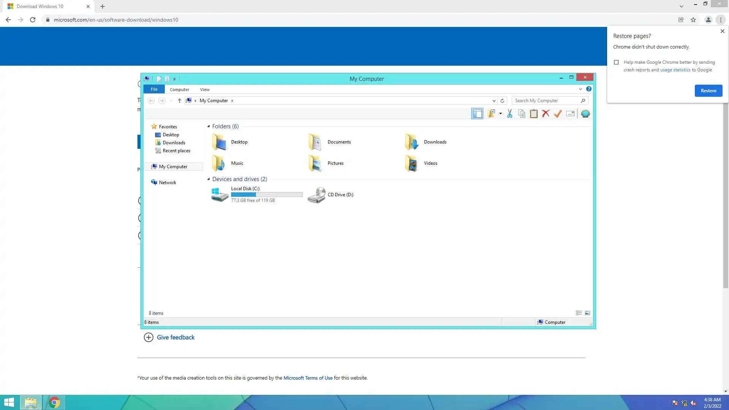The image size is (729, 410).
Task: Click the Classic Shell settings shell icon
Action: (x=585, y=114)
